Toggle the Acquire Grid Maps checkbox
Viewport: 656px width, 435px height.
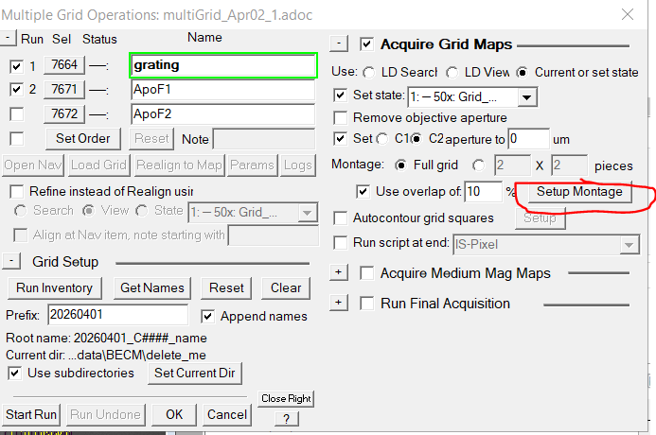(367, 44)
